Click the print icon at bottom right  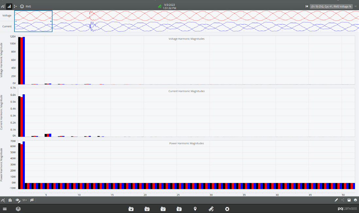click(x=355, y=200)
